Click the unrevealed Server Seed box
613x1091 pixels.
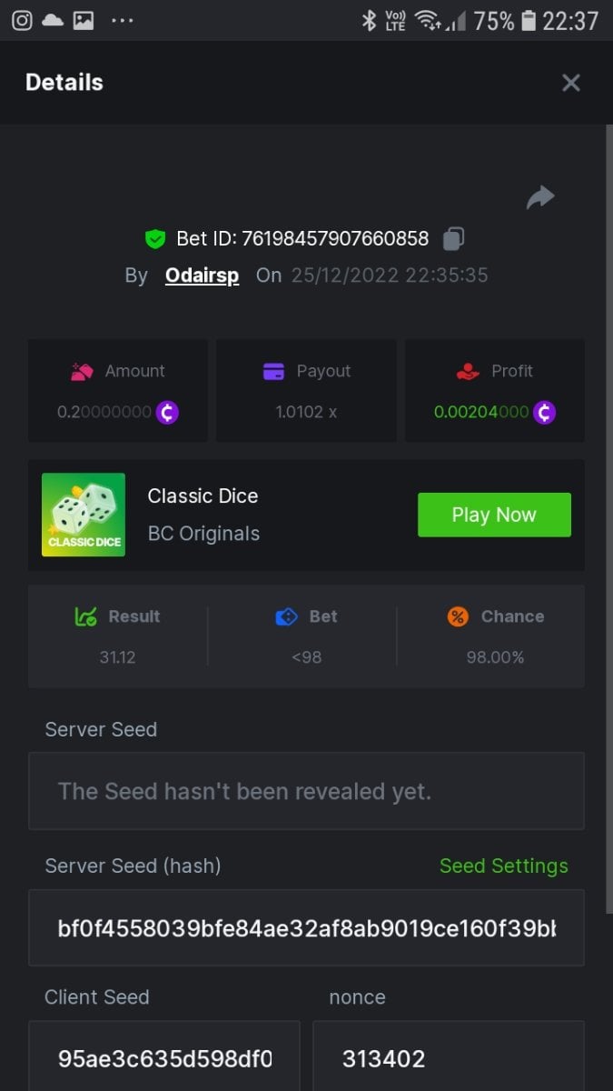coord(306,791)
